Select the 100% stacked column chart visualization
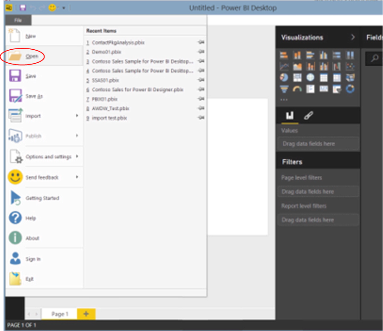383x331 pixels. [350, 55]
